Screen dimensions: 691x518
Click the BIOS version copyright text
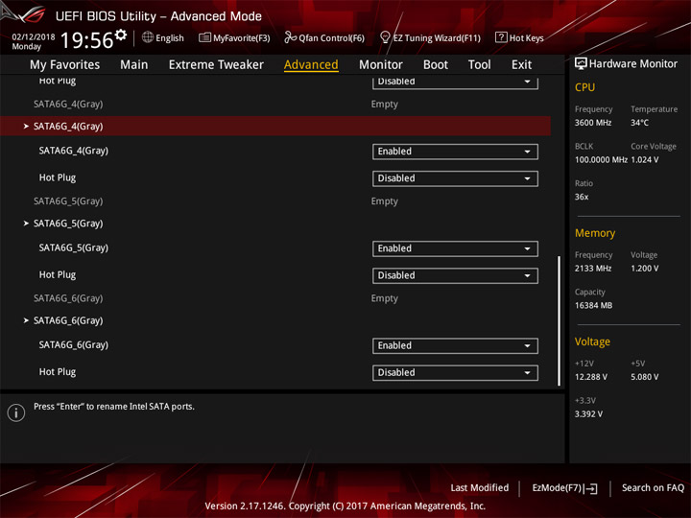pyautogui.click(x=345, y=506)
